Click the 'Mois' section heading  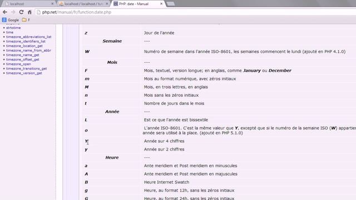pyautogui.click(x=112, y=62)
